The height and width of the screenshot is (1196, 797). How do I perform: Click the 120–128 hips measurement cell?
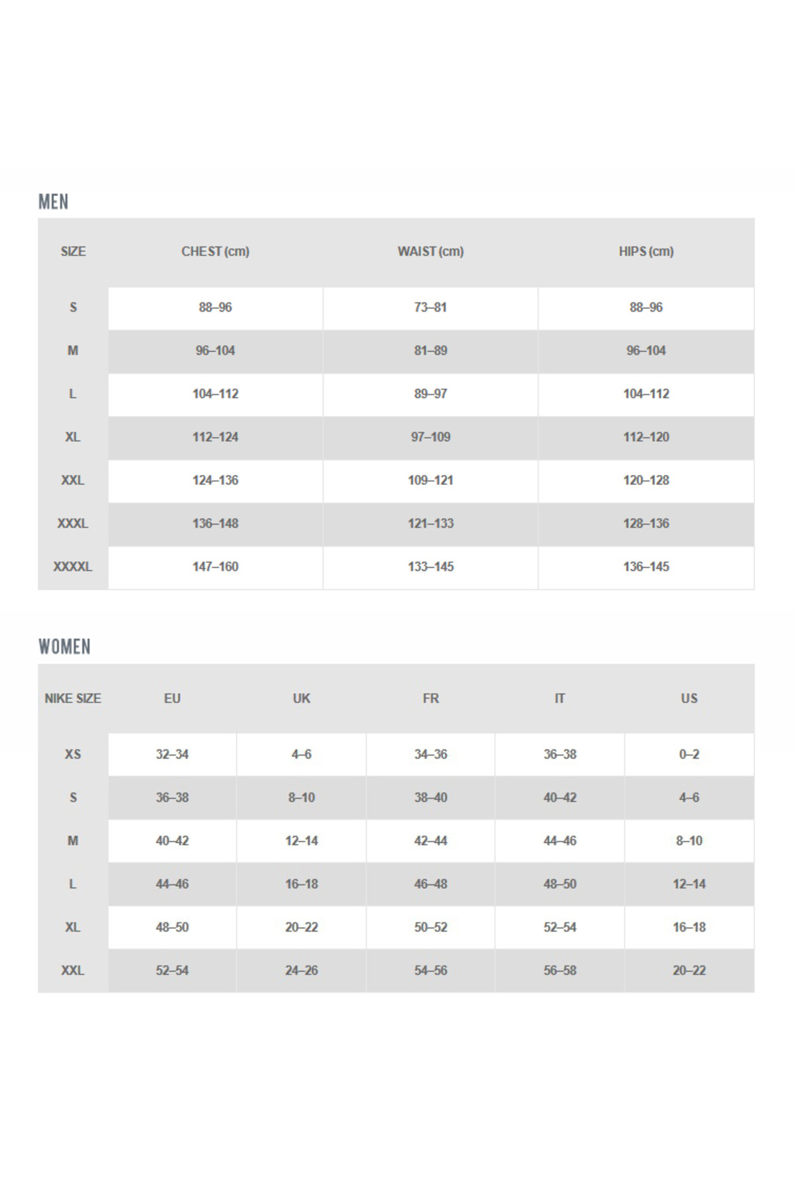646,480
